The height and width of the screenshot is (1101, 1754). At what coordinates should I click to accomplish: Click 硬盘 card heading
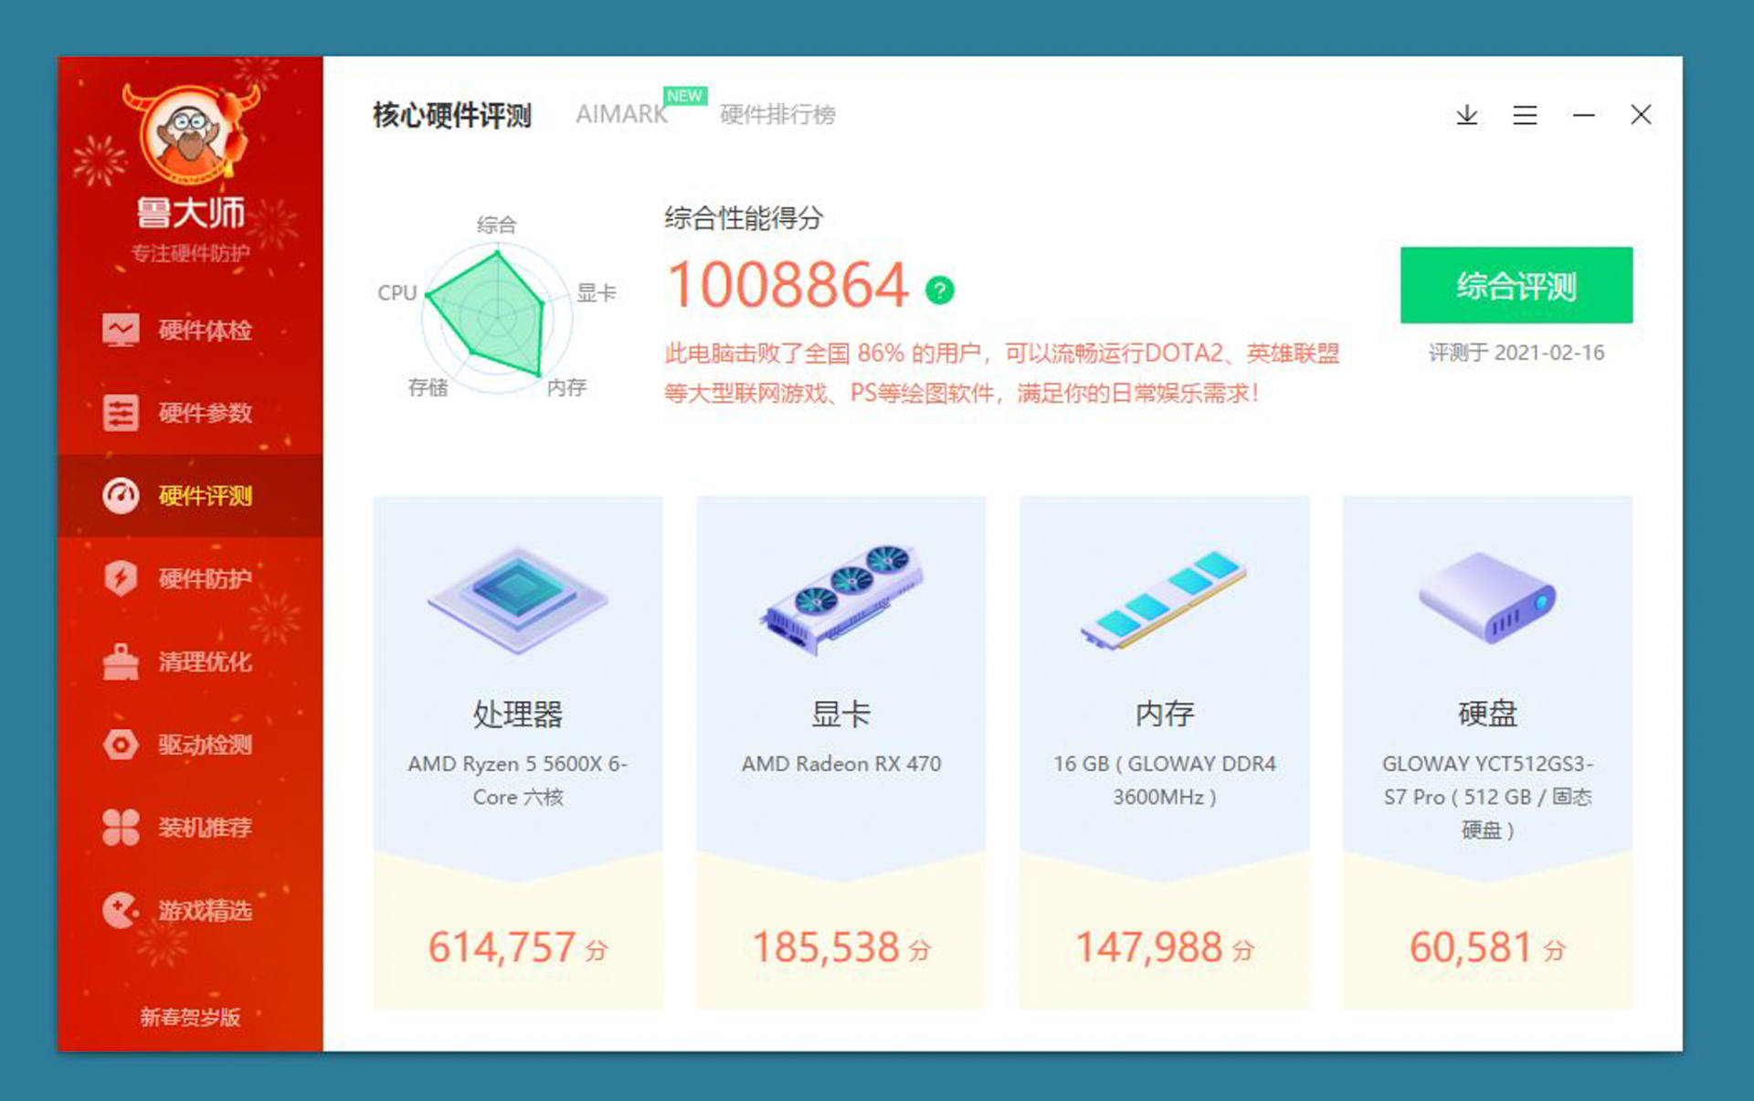[1487, 714]
